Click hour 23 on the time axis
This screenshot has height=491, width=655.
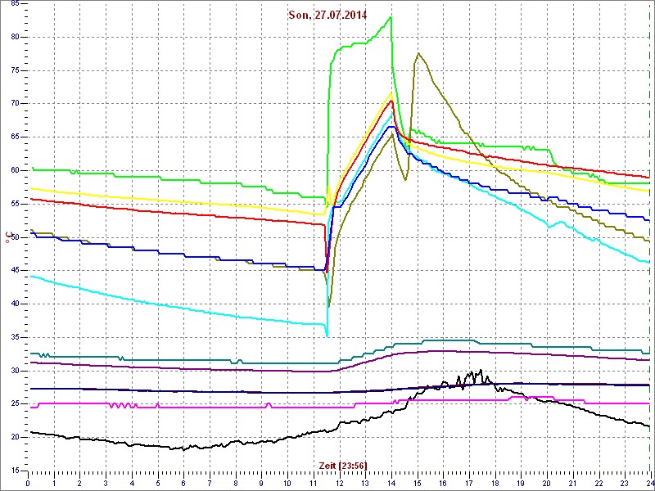point(624,482)
